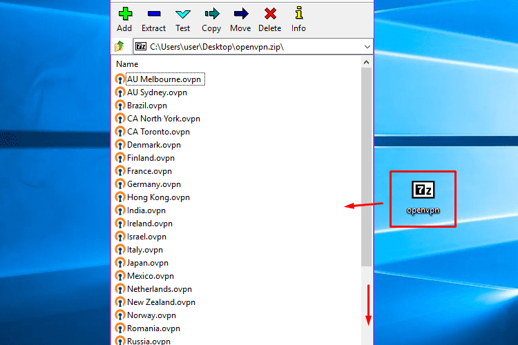Image resolution: width=518 pixels, height=345 pixels.
Task: Click the OpenVPN icon beside CA Toronto.ovpn
Action: click(x=120, y=132)
